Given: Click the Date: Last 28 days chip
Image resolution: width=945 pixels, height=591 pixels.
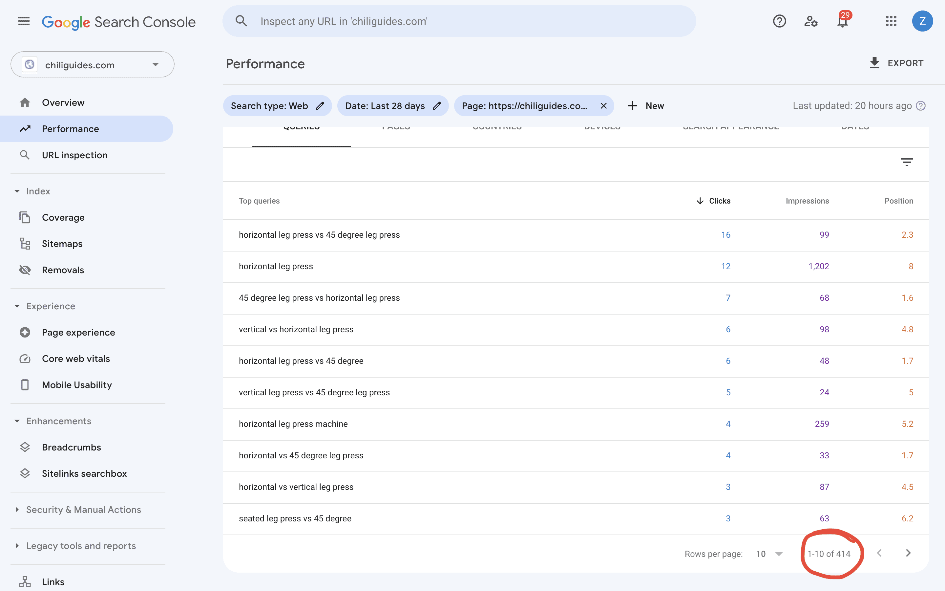Looking at the screenshot, I should 393,106.
